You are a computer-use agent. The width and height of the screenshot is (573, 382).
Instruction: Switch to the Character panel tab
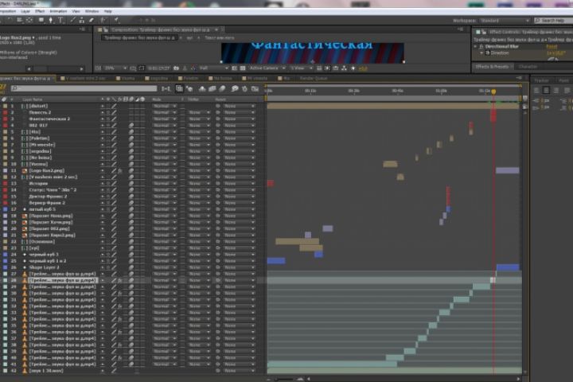[528, 67]
